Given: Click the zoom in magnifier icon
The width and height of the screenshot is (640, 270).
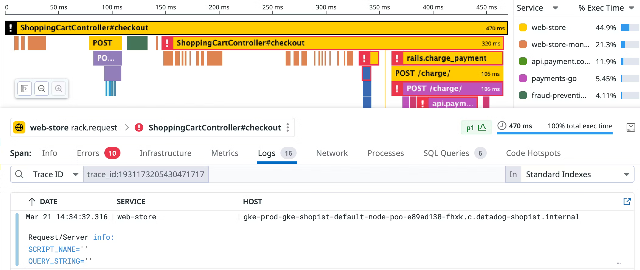Looking at the screenshot, I should pos(59,89).
